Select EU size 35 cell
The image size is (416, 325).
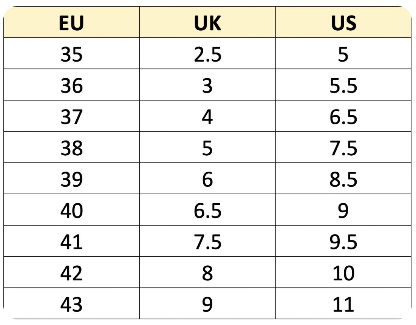click(71, 55)
